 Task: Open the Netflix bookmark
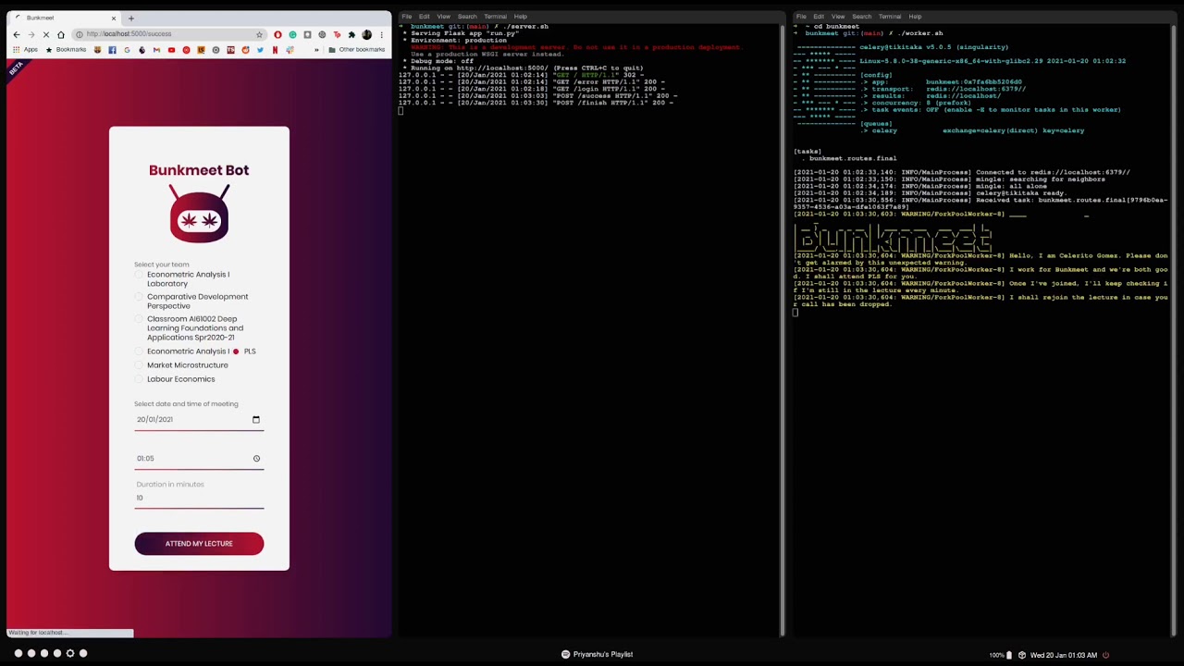tap(275, 49)
